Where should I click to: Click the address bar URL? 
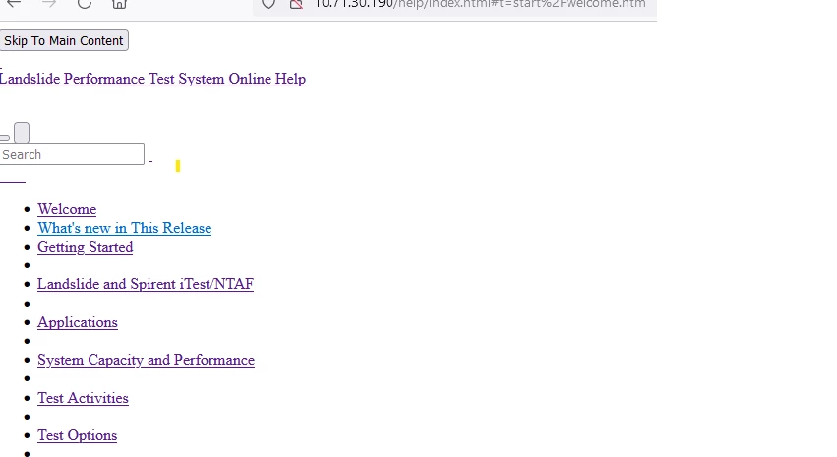[x=480, y=4]
